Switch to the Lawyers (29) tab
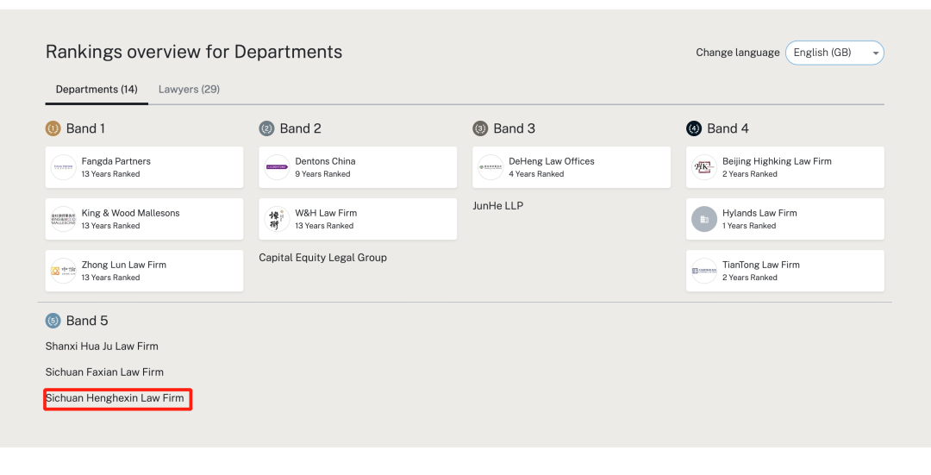This screenshot has width=931, height=475. click(189, 90)
